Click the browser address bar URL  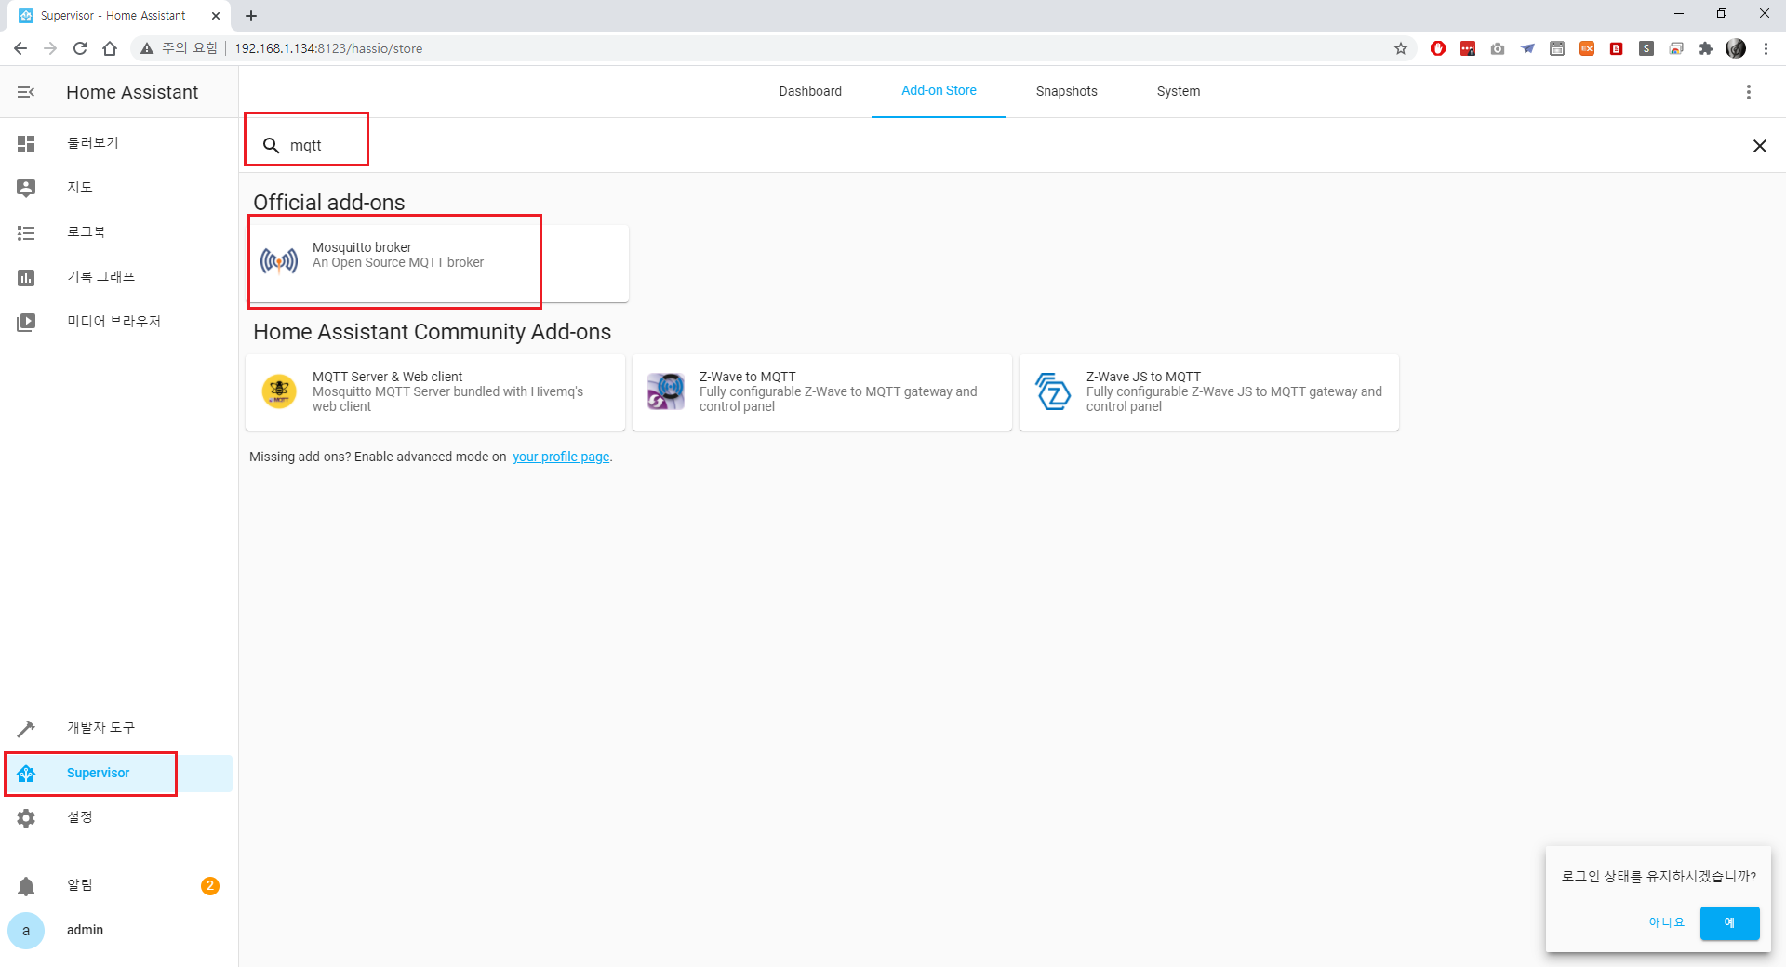(328, 48)
